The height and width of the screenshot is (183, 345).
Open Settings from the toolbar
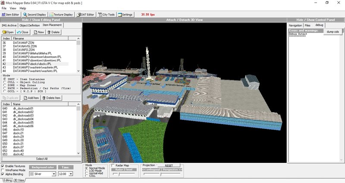pos(125,15)
